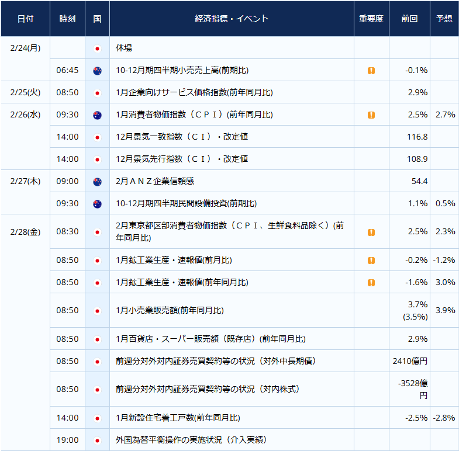Click the importance icon for 鉱工業生産・速報値(前年同月比)
The height and width of the screenshot is (451, 459).
click(371, 283)
